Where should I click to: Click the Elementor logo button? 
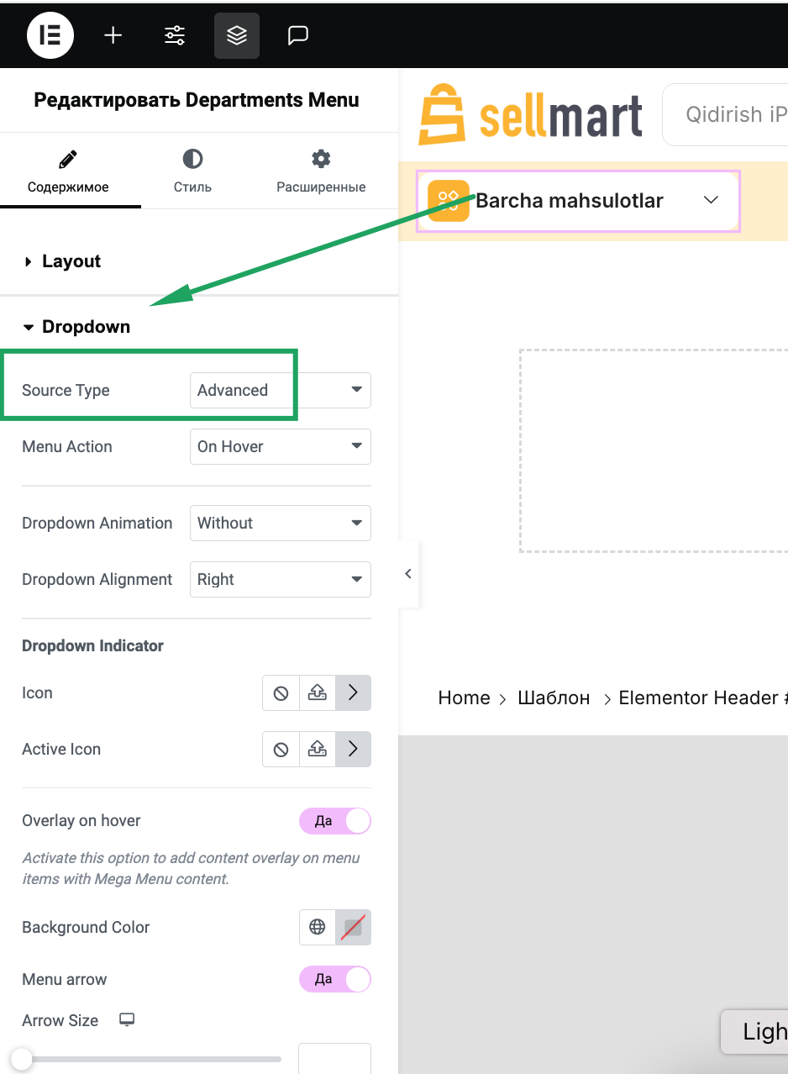click(x=50, y=35)
